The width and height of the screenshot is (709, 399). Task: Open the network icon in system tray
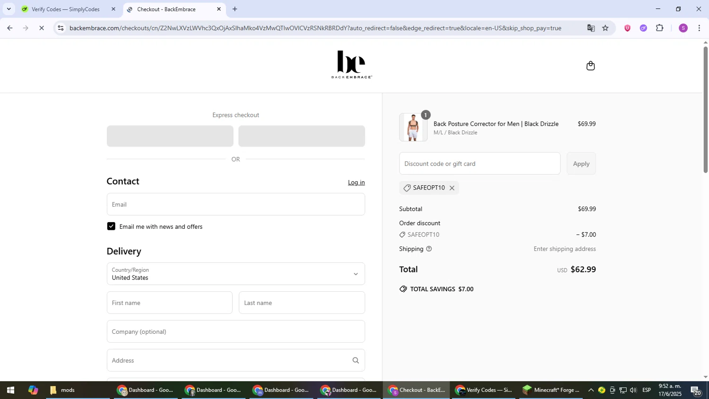pyautogui.click(x=623, y=390)
